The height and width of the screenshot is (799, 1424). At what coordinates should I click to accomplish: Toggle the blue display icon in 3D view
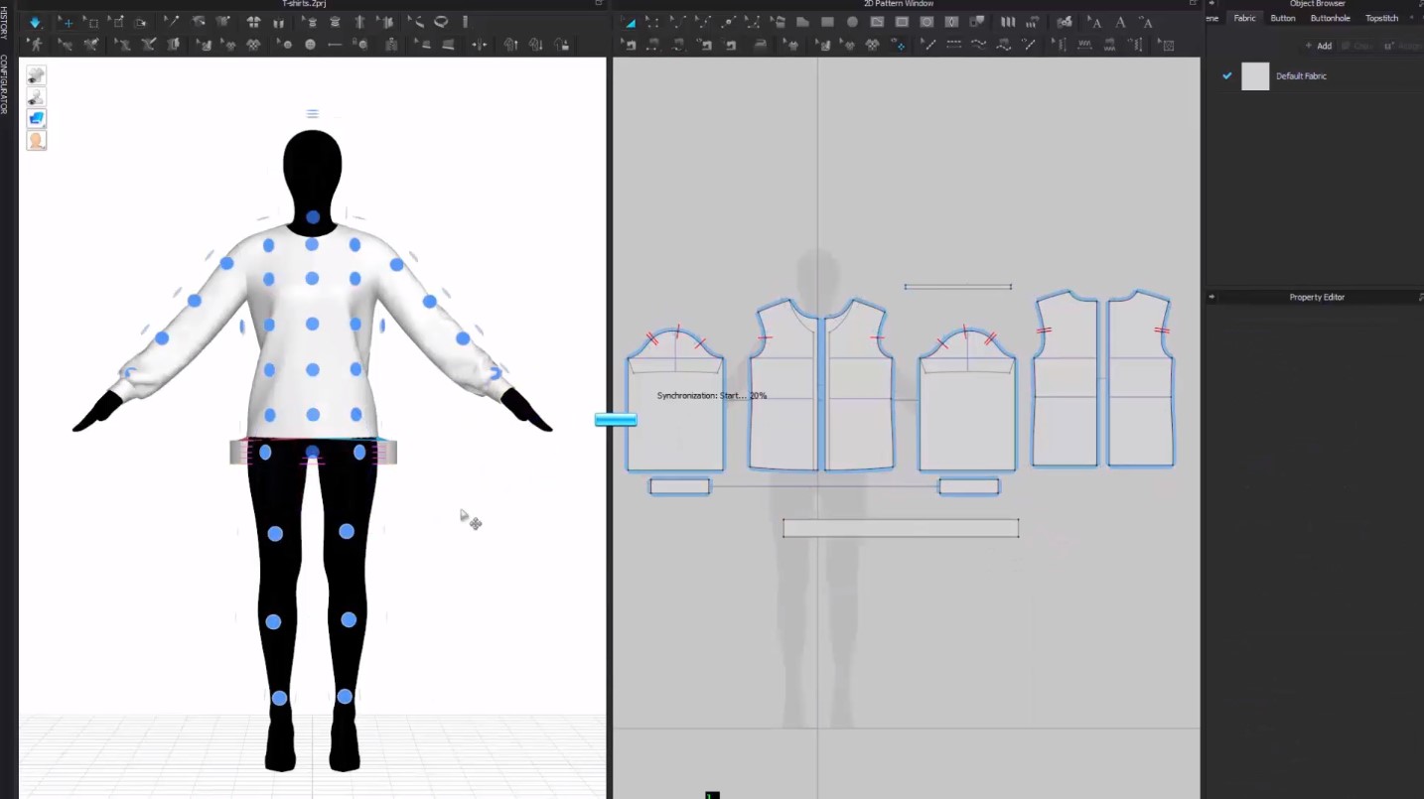pos(36,118)
